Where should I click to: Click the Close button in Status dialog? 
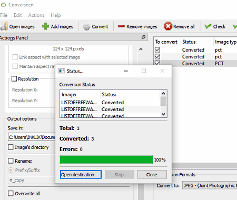152,175
